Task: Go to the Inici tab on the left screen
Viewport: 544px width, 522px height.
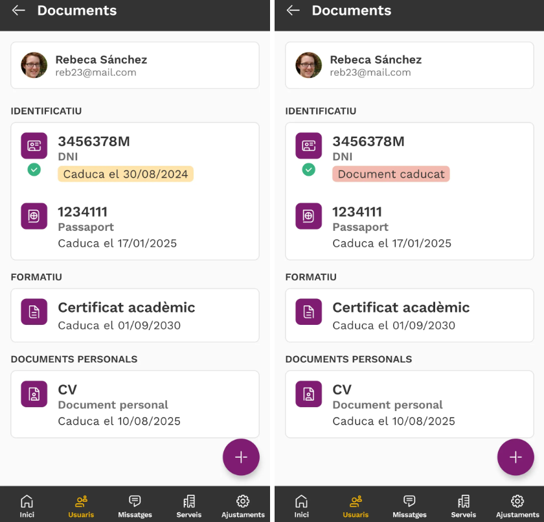Action: point(27,505)
